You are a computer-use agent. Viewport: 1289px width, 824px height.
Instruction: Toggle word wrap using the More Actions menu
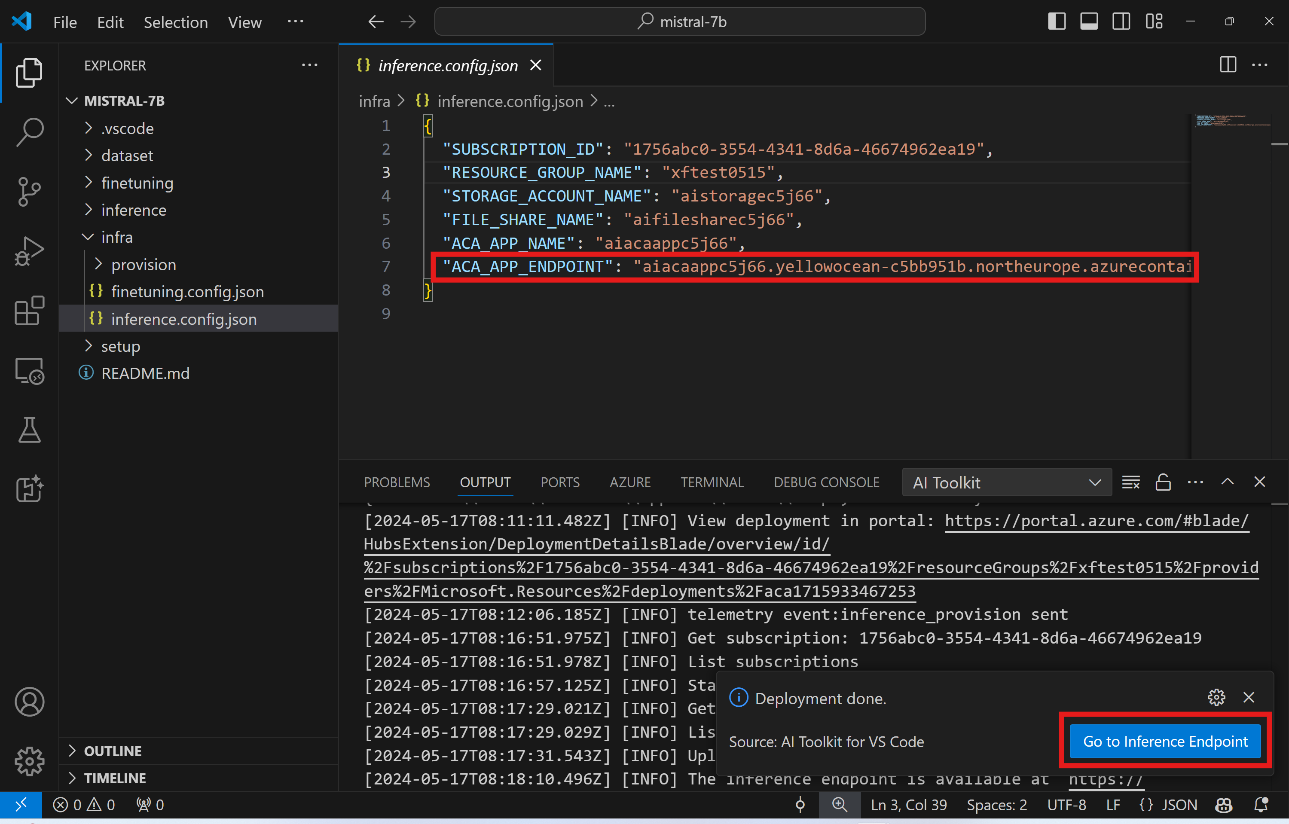[1263, 65]
